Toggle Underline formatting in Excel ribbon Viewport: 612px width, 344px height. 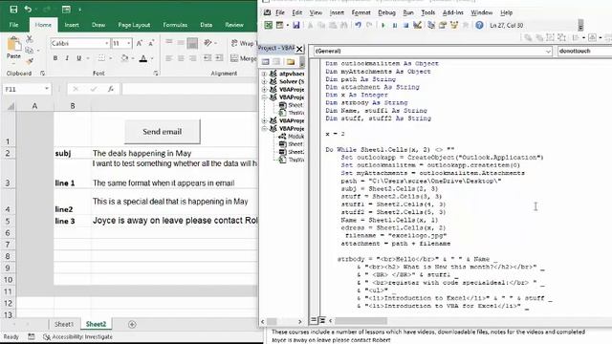(79, 58)
